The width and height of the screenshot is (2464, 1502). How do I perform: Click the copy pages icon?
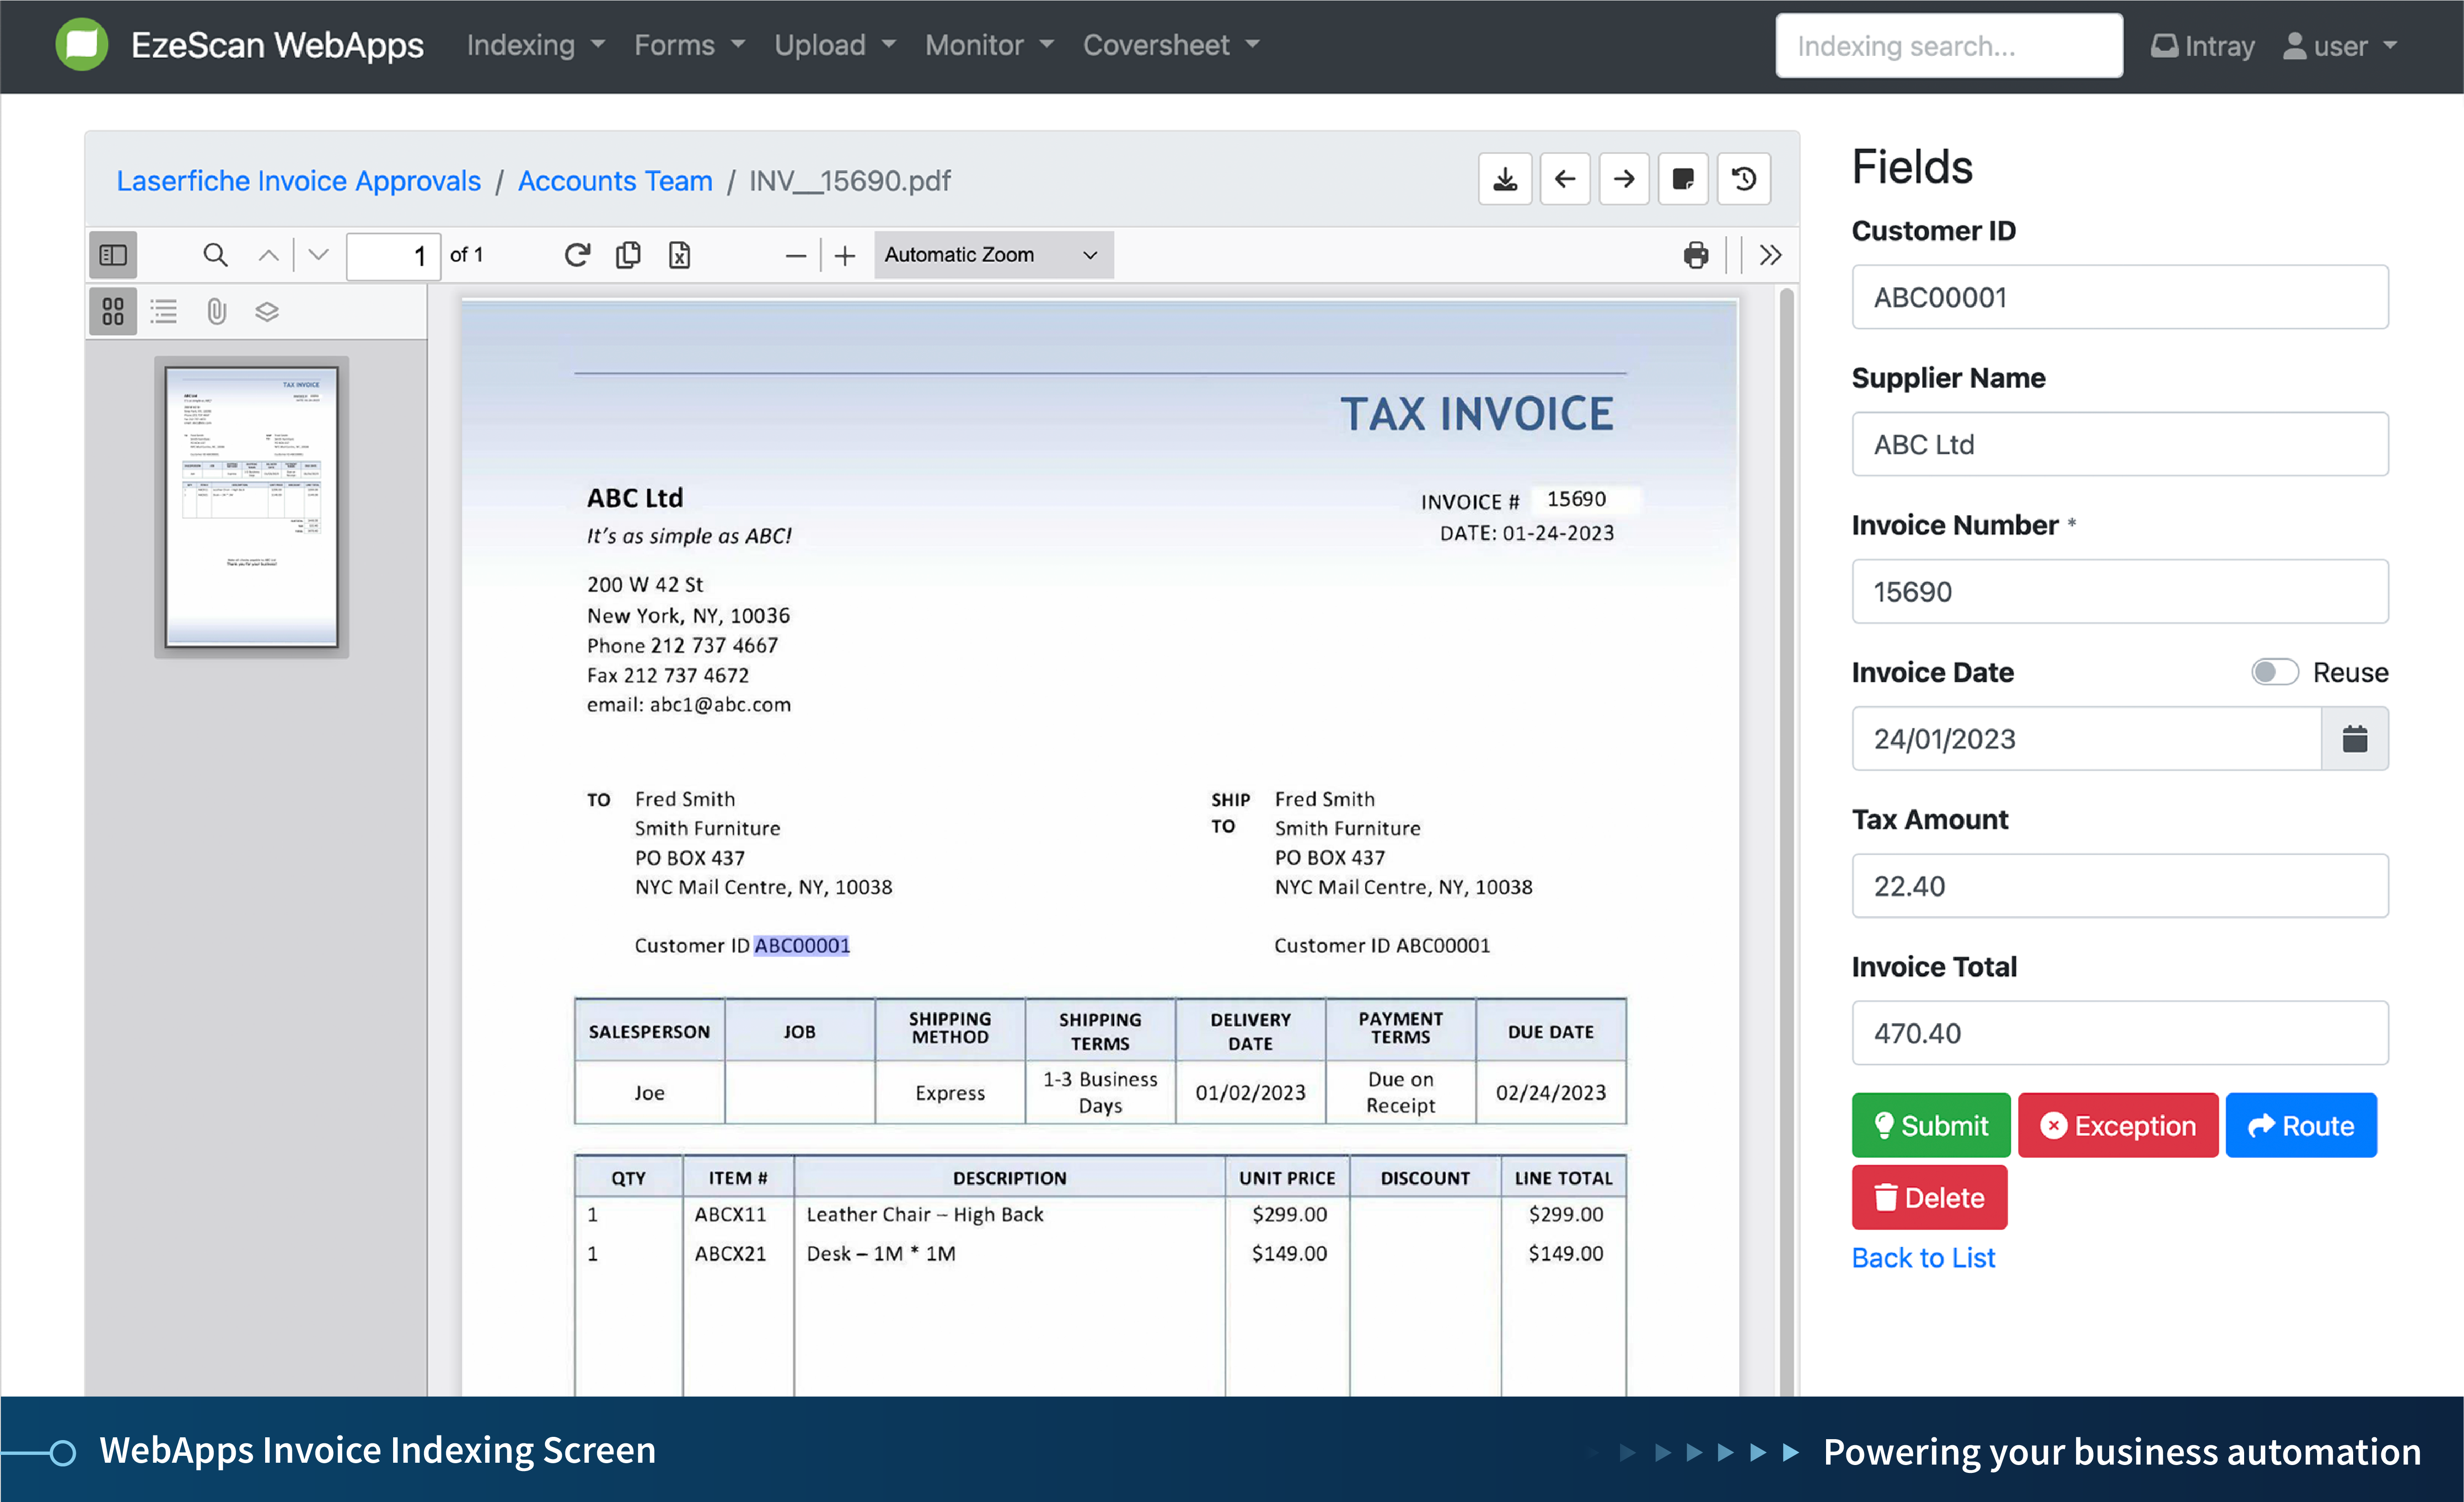click(x=628, y=255)
